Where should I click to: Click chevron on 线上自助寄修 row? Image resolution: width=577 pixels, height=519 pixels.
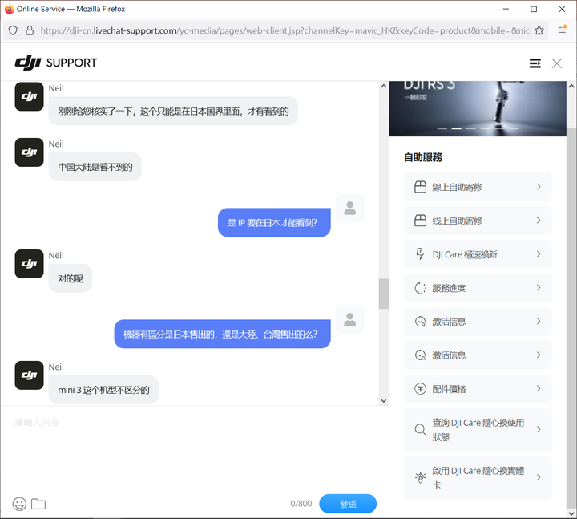point(539,221)
